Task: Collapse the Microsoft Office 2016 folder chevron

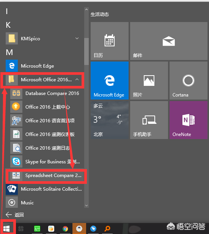Action: coord(77,79)
